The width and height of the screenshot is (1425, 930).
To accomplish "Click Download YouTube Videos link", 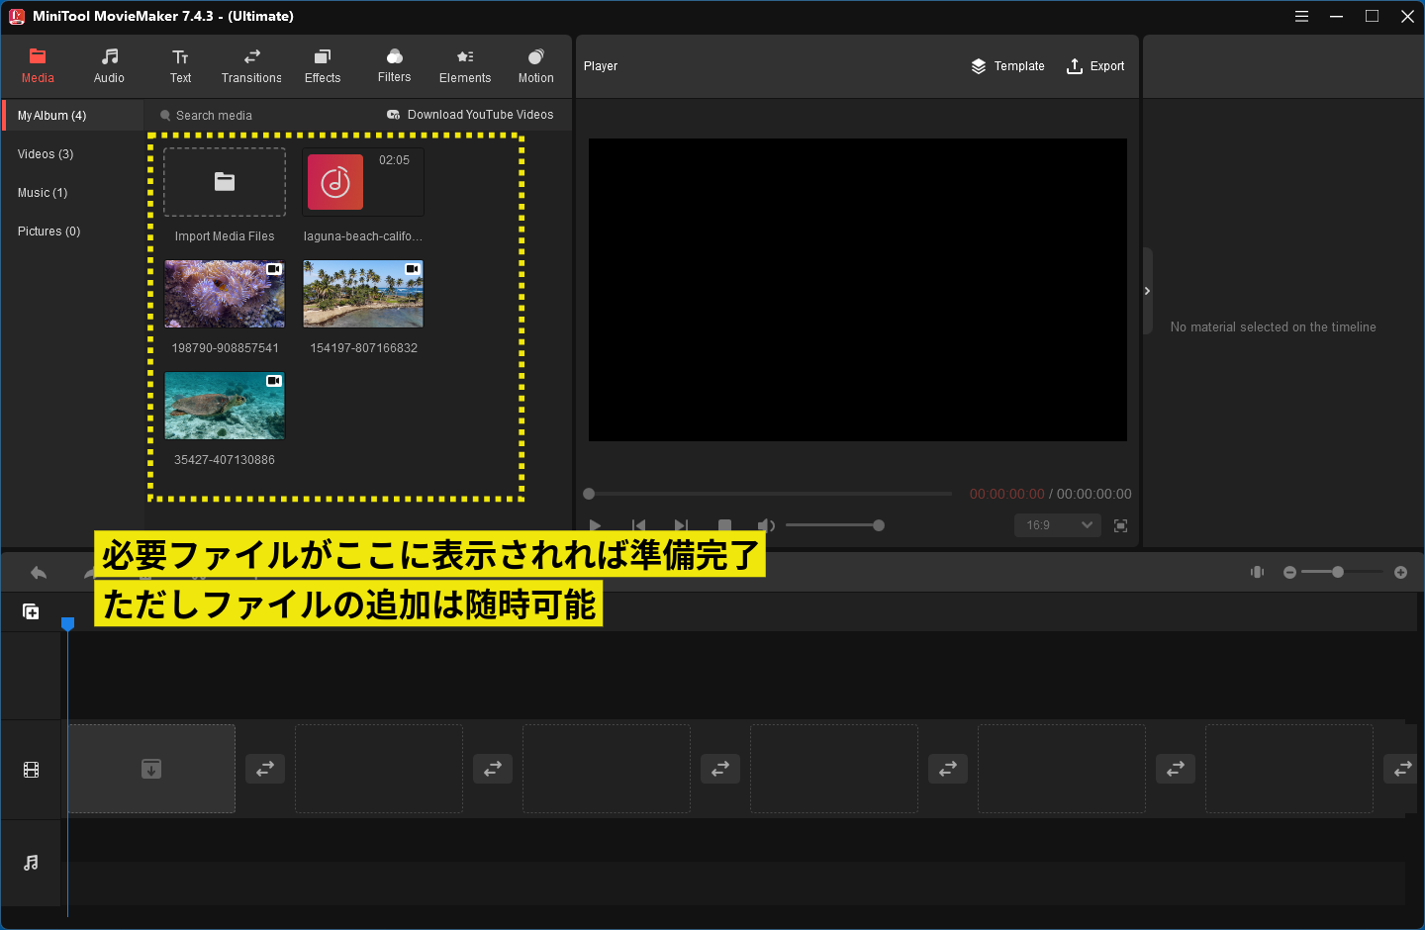I will pyautogui.click(x=470, y=115).
